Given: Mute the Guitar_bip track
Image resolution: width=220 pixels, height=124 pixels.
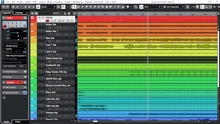Looking at the screenshot, I should tap(40, 24).
